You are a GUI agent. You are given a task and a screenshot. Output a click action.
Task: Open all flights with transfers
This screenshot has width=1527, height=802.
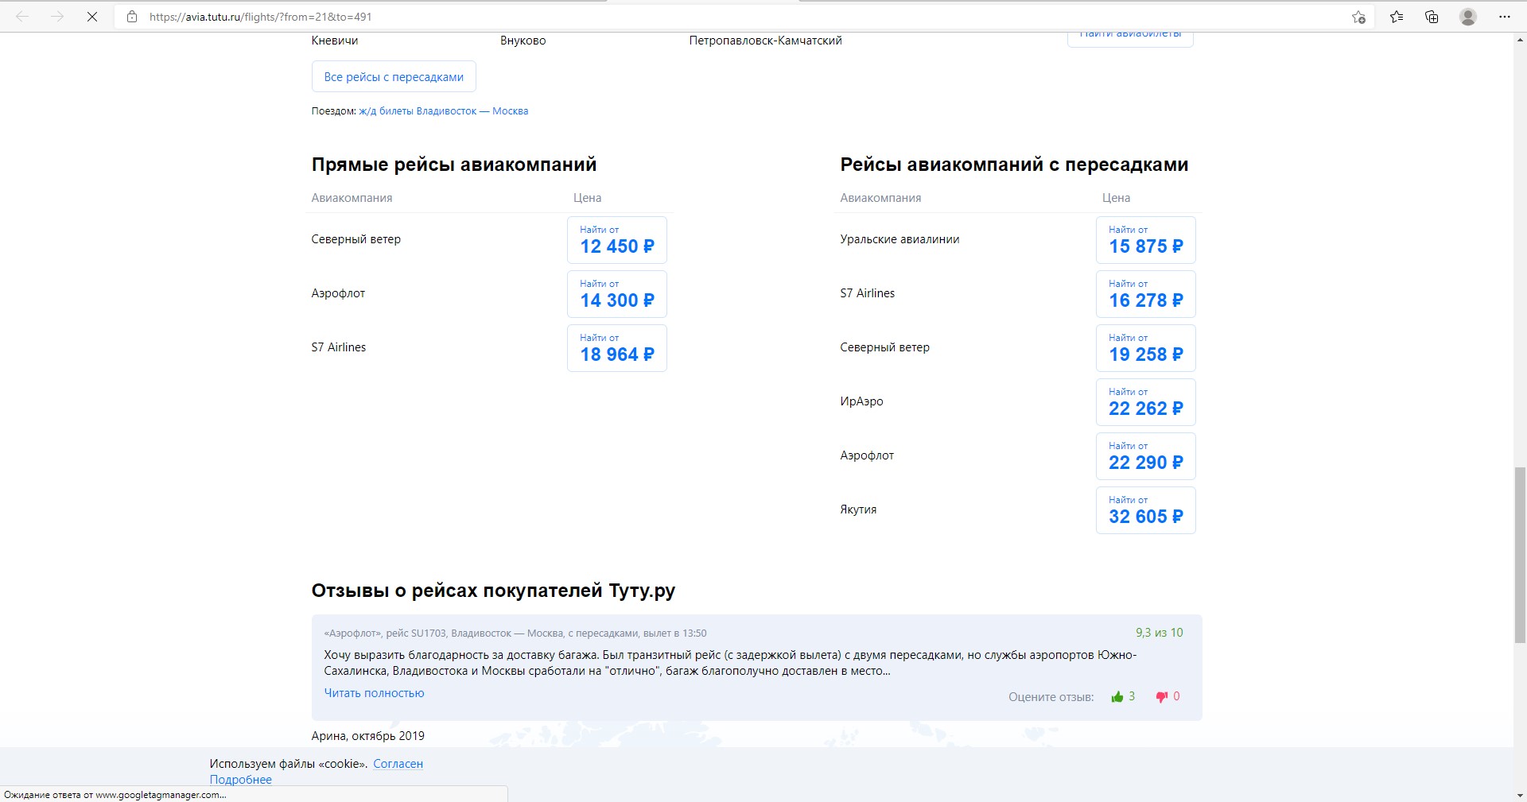coord(394,77)
